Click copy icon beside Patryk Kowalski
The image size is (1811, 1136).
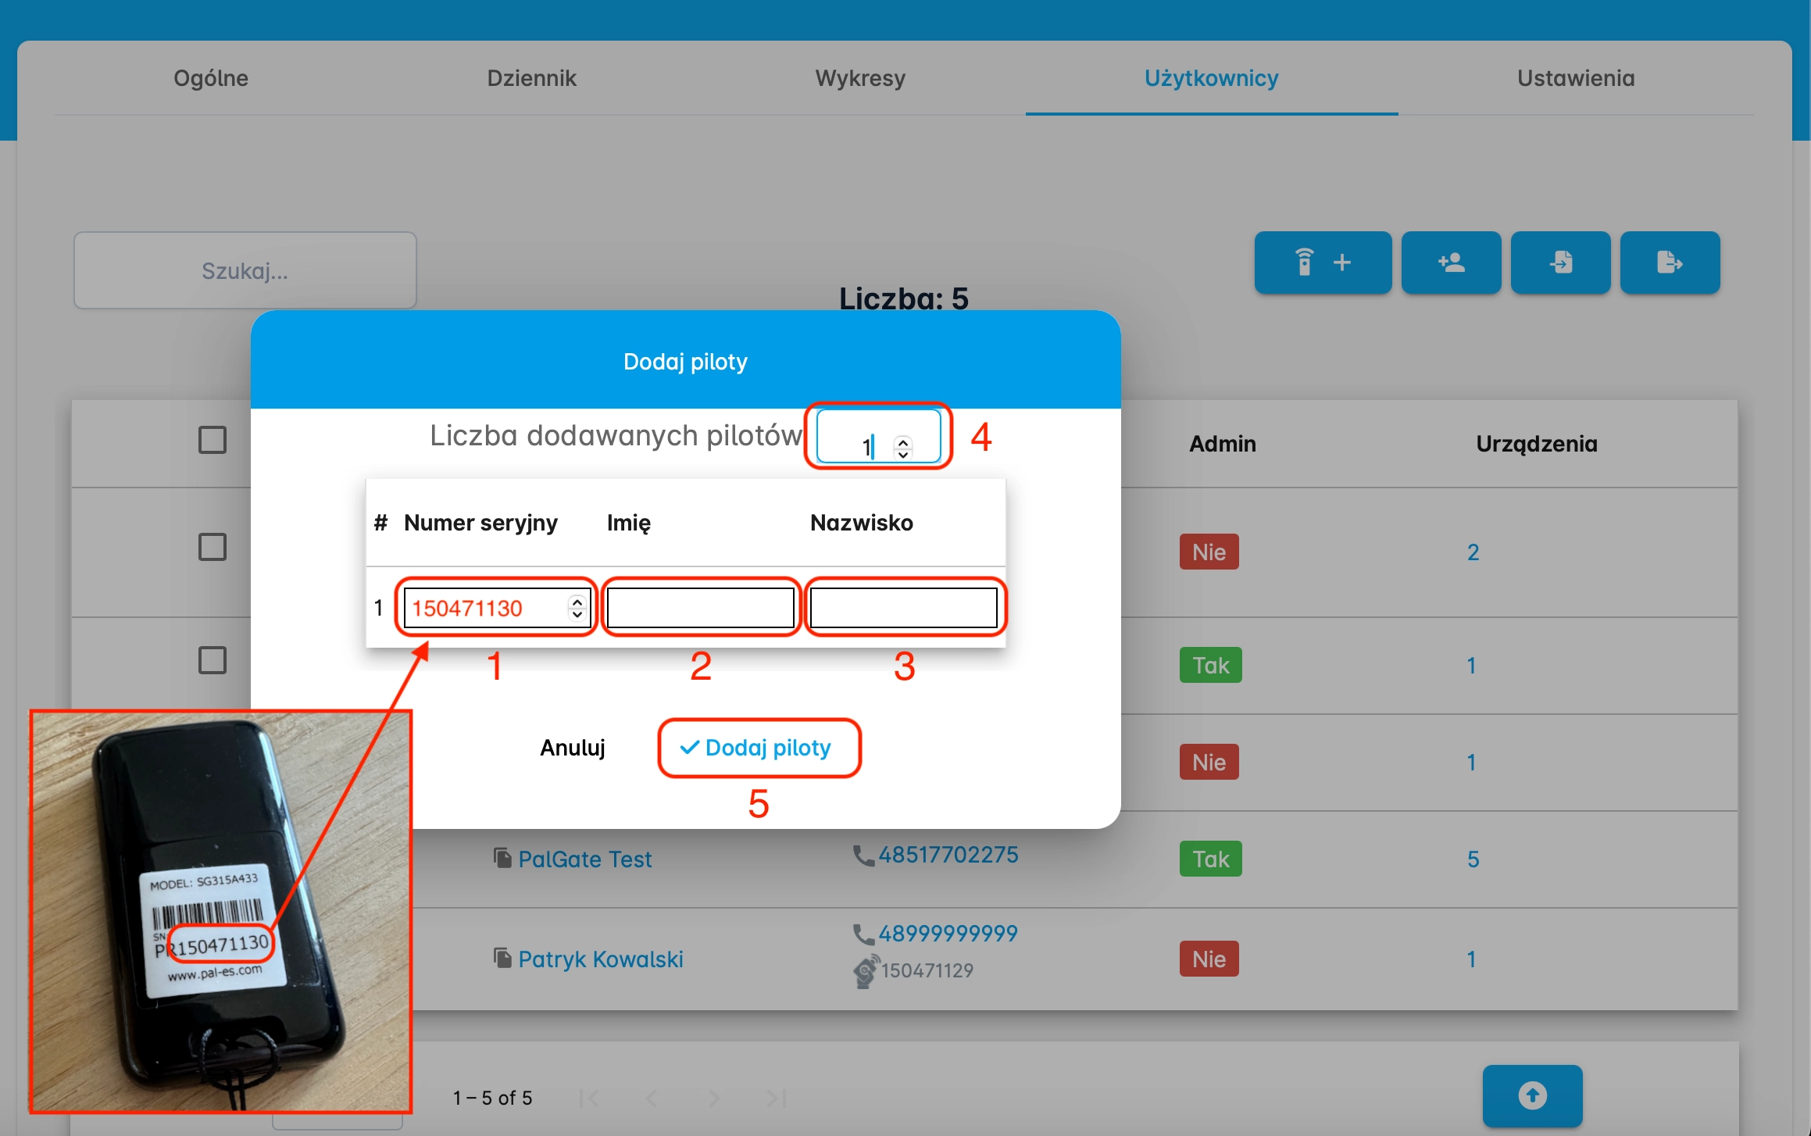point(502,958)
